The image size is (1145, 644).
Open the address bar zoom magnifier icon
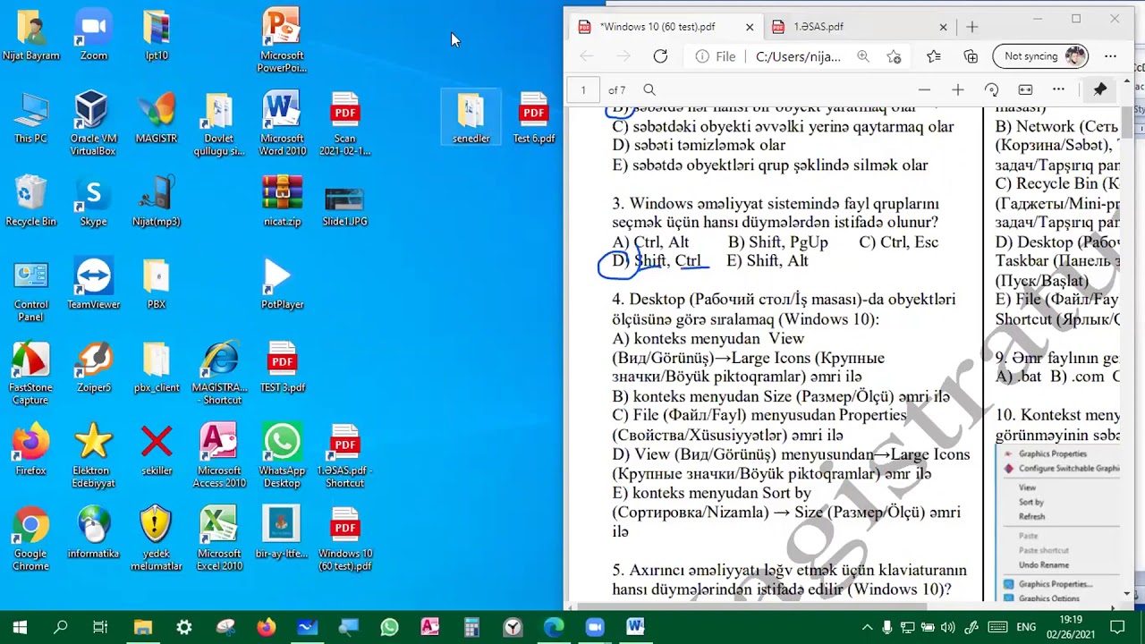click(x=862, y=56)
